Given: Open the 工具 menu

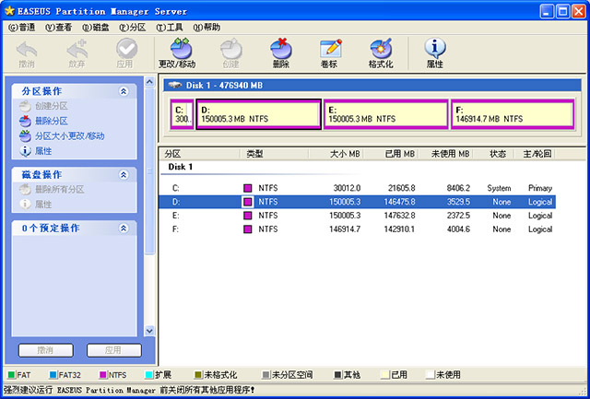Looking at the screenshot, I should pyautogui.click(x=170, y=28).
